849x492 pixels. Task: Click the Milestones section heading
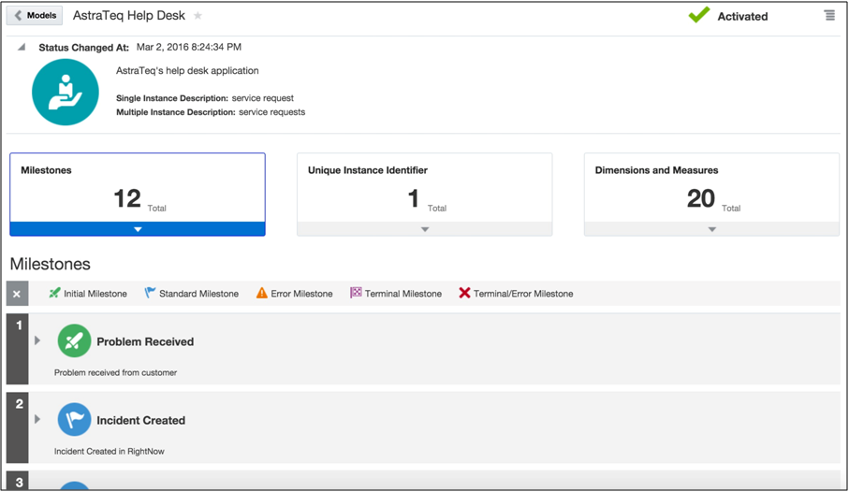[51, 264]
